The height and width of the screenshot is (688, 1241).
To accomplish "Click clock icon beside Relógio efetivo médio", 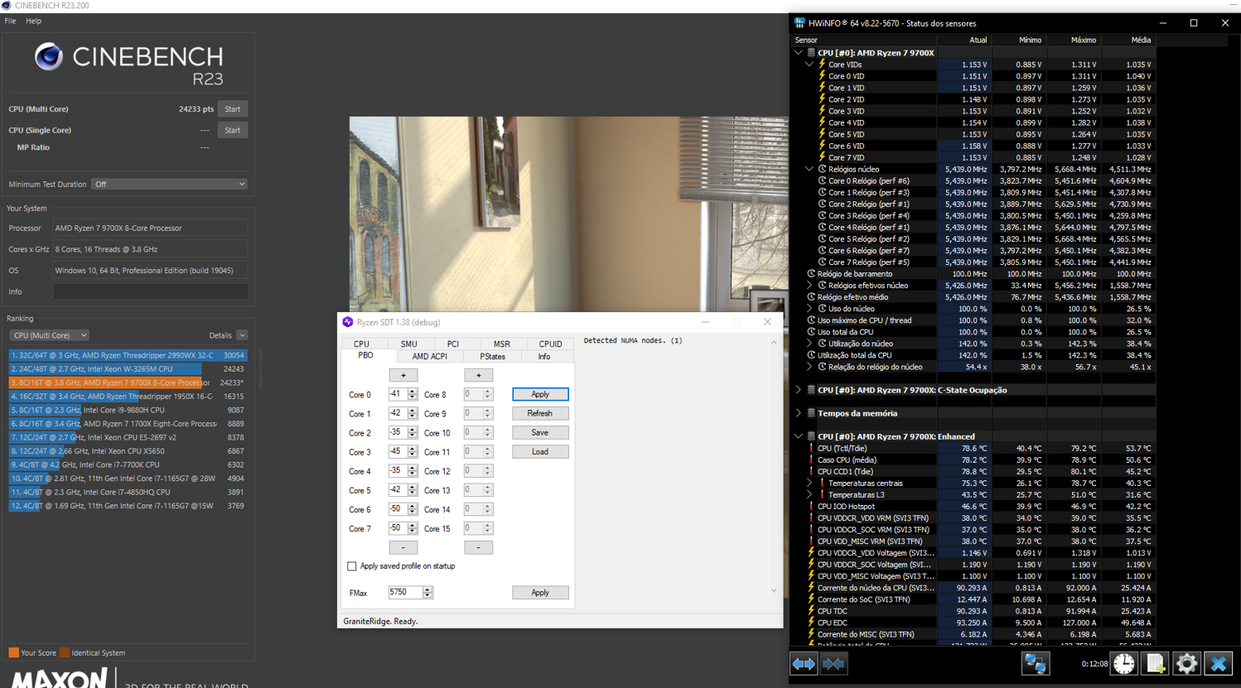I will point(811,297).
